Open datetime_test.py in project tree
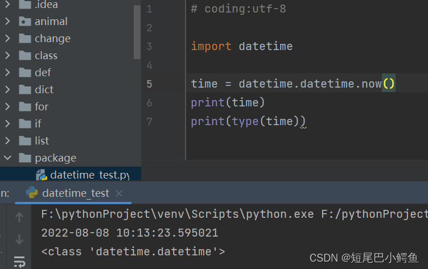 89,175
